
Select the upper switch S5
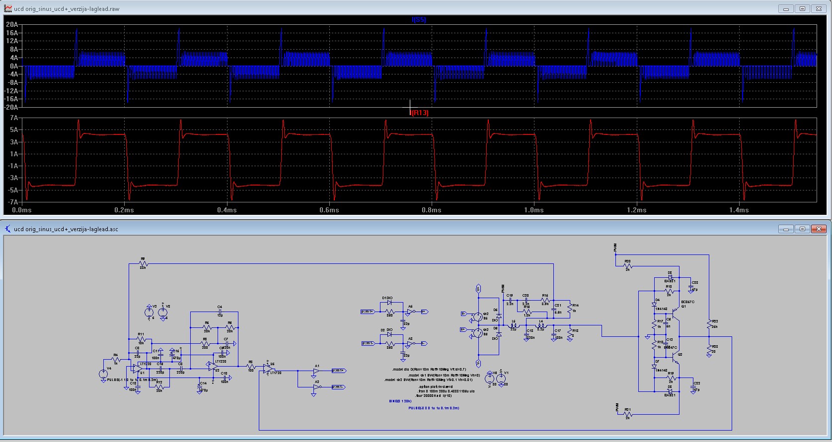479,316
